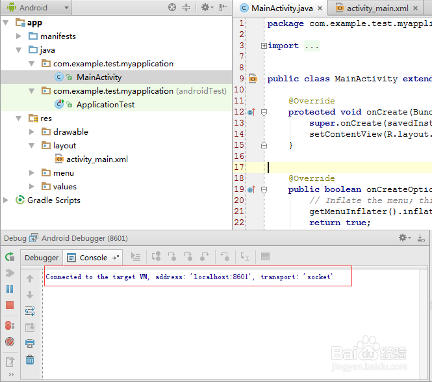Click scroll to end console icon
This screenshot has height=382, width=432.
coord(30,327)
